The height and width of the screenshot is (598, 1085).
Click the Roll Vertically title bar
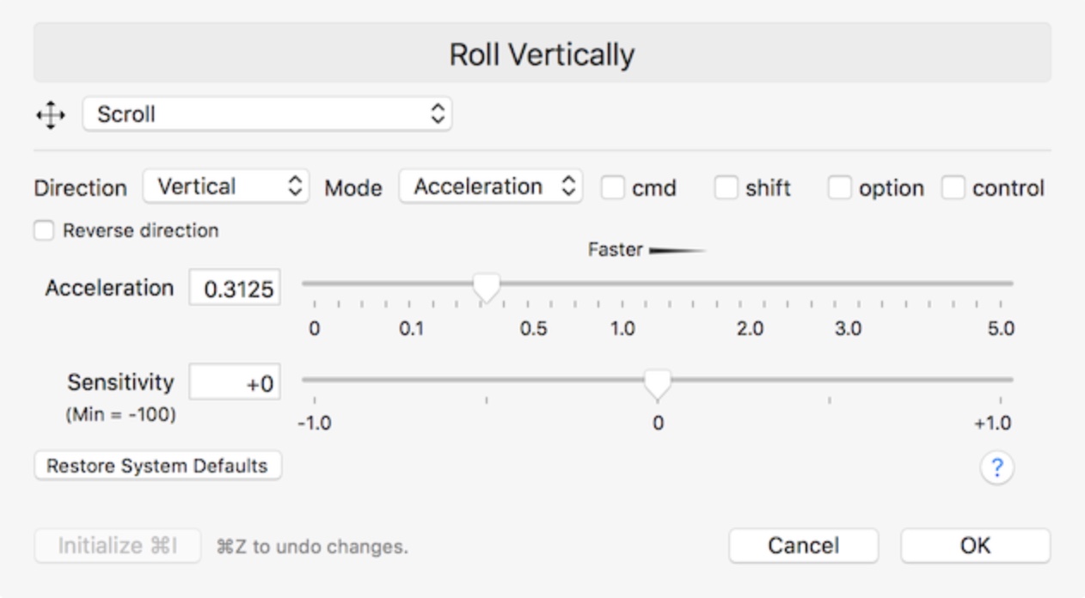tap(542, 53)
